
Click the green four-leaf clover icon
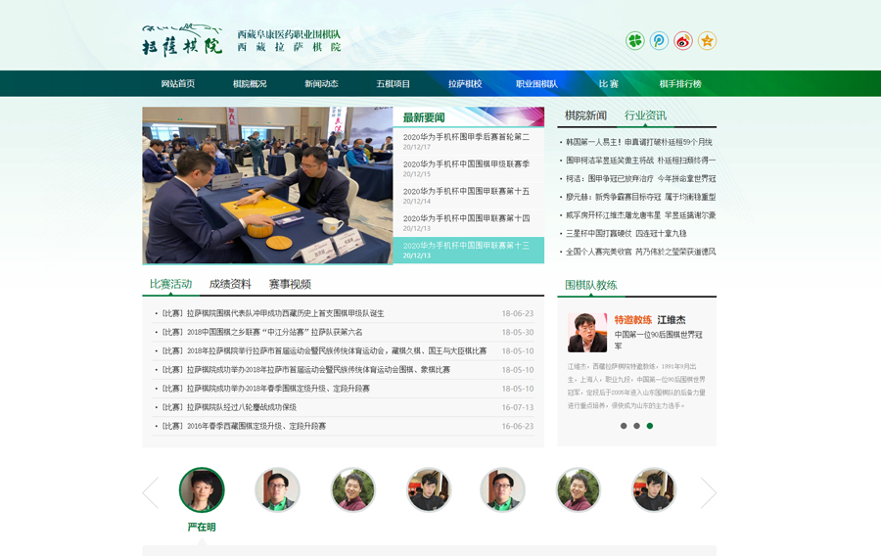point(635,41)
